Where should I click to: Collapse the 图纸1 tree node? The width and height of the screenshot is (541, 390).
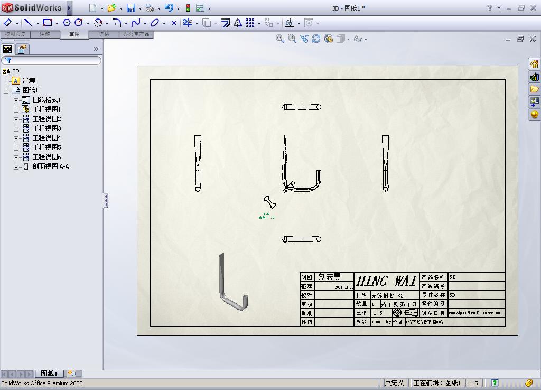point(6,91)
